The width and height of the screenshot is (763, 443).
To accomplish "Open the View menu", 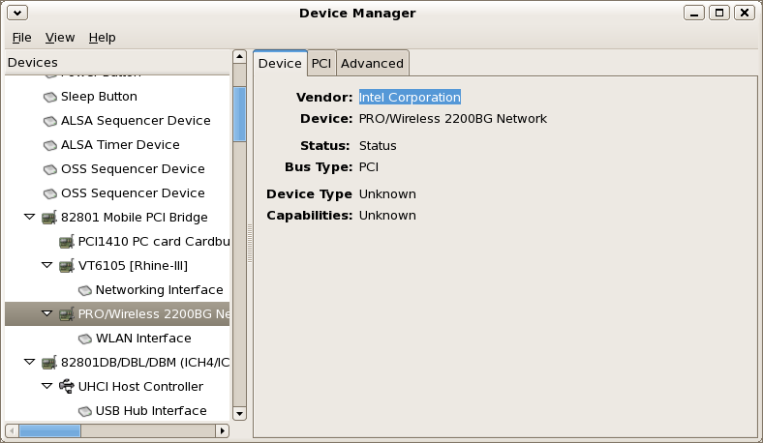I will (x=60, y=38).
